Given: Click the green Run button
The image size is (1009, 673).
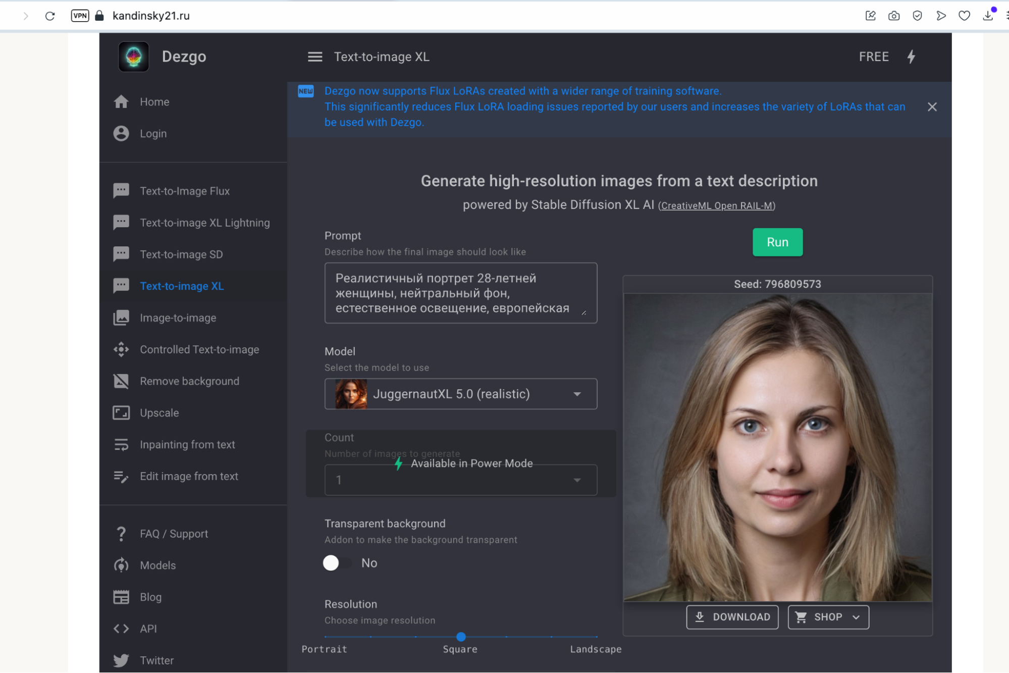Looking at the screenshot, I should (777, 242).
